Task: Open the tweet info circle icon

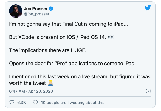Action: click(148, 91)
